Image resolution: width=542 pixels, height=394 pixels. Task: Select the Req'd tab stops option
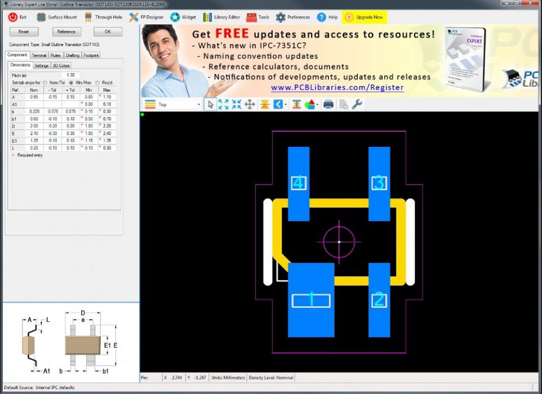click(97, 83)
